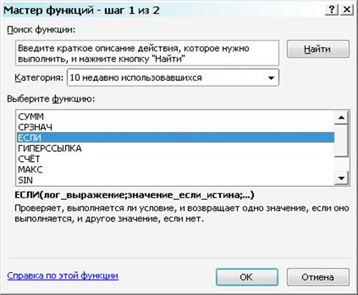
Task: Select СЧЁТ in the function list
Action: tap(176, 159)
